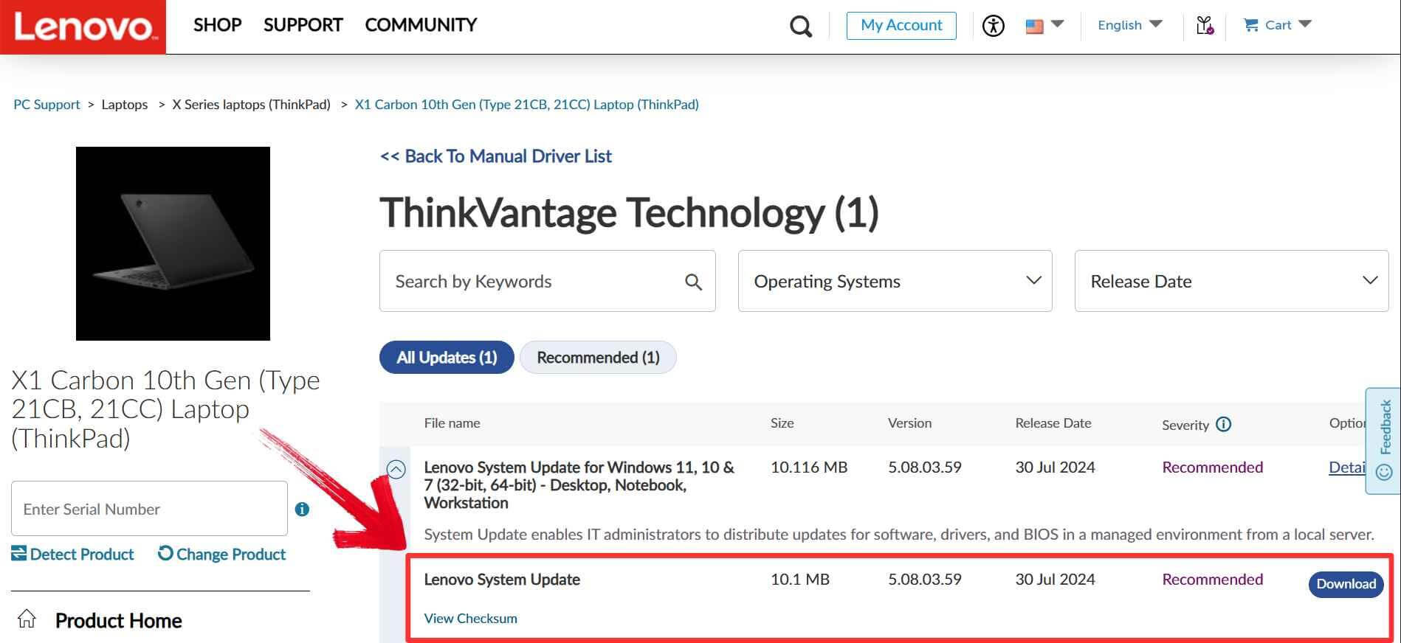The image size is (1401, 643).
Task: Click the Lenovo logo
Action: (x=83, y=27)
